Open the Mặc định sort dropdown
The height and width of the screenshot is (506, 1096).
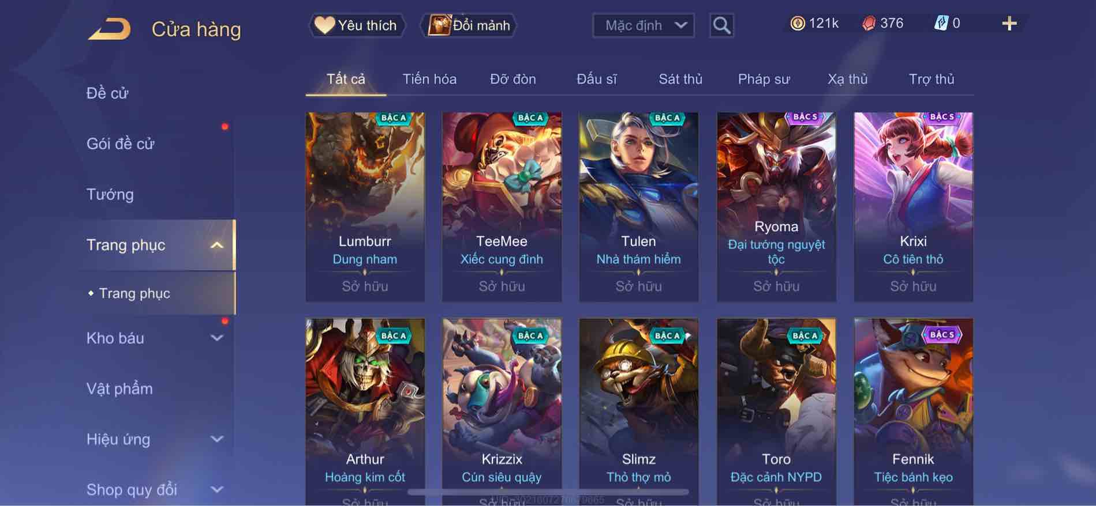(x=643, y=25)
